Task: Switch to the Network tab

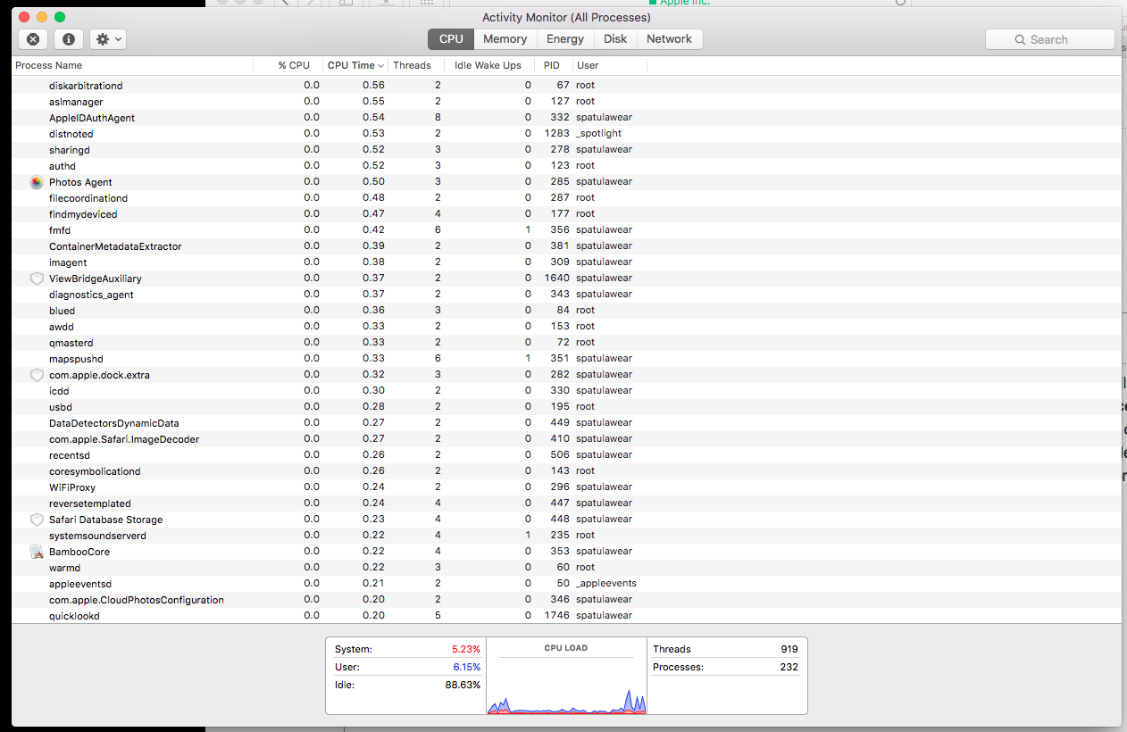Action: pyautogui.click(x=670, y=39)
